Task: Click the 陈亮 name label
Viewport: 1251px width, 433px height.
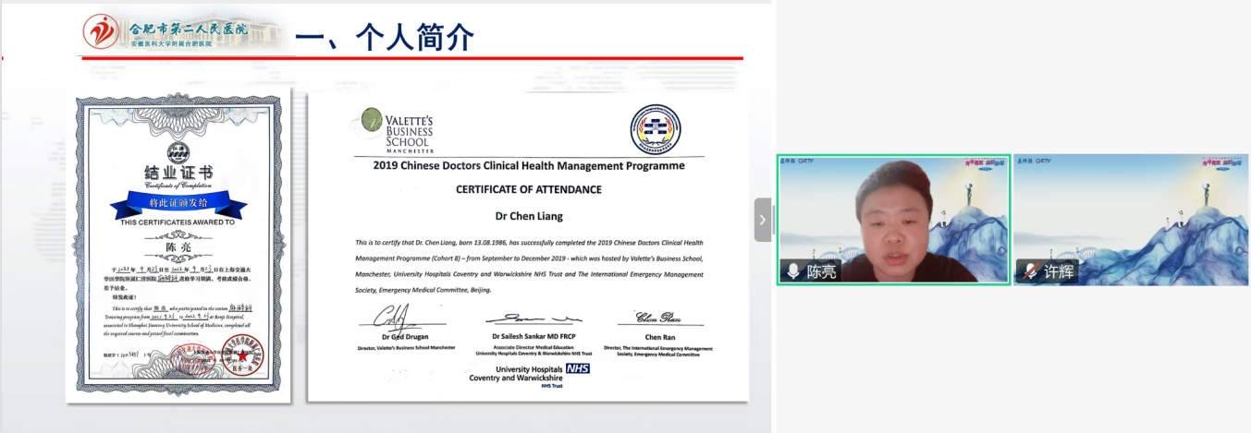Action: click(x=822, y=271)
